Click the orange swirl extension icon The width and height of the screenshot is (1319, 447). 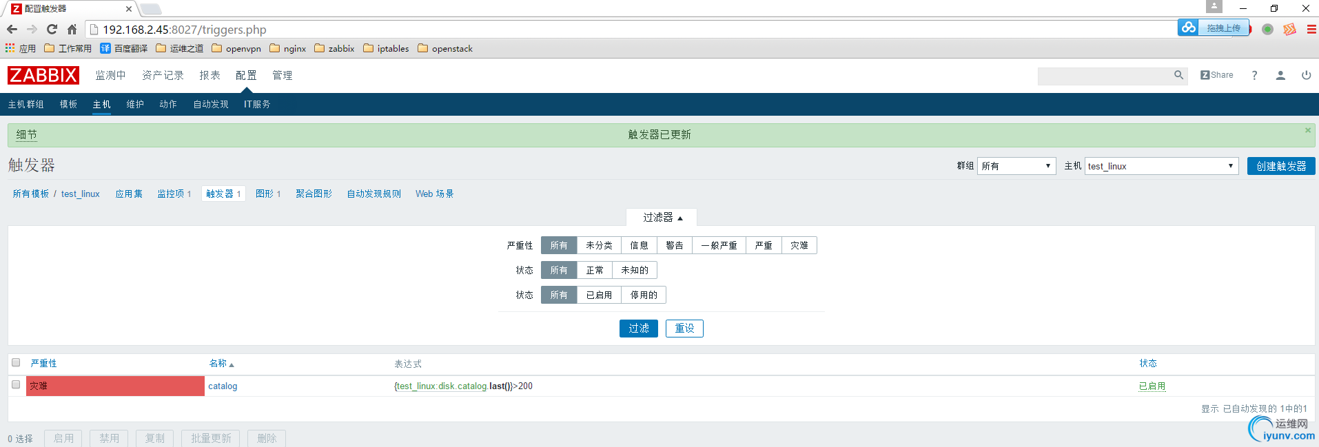[1289, 29]
